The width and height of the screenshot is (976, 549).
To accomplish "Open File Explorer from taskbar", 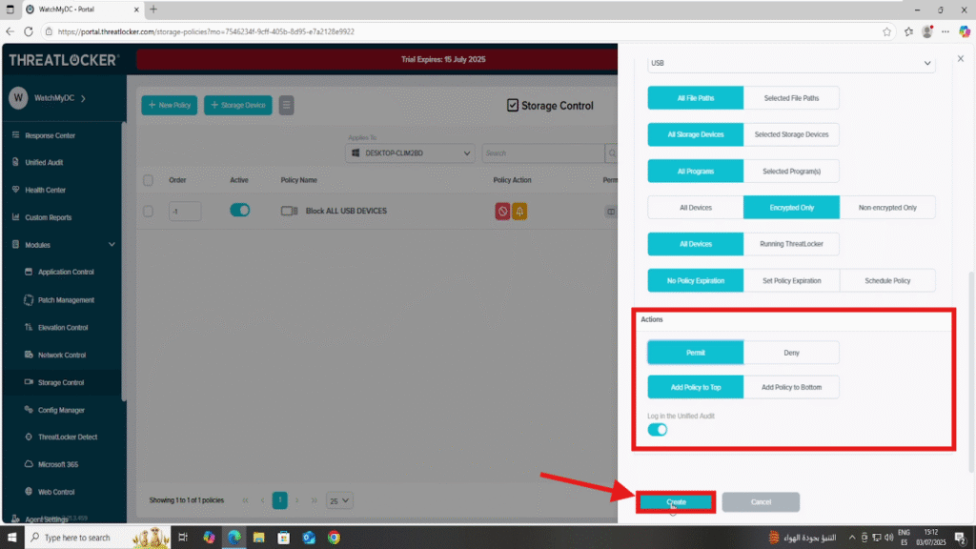I will point(259,538).
